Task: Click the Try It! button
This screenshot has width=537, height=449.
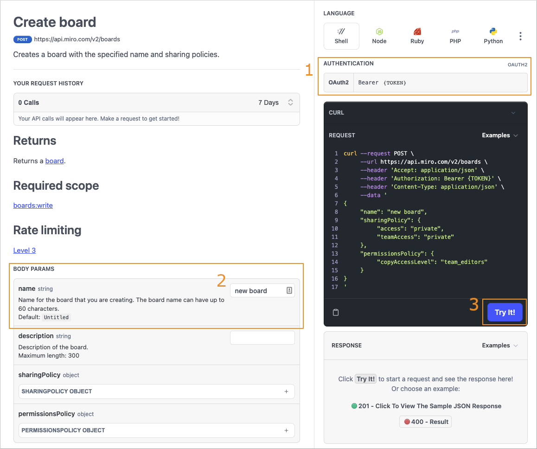Action: pos(505,312)
